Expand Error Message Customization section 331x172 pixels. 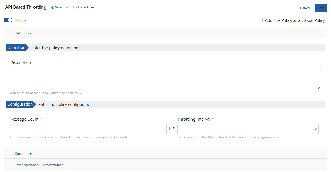pos(166,165)
